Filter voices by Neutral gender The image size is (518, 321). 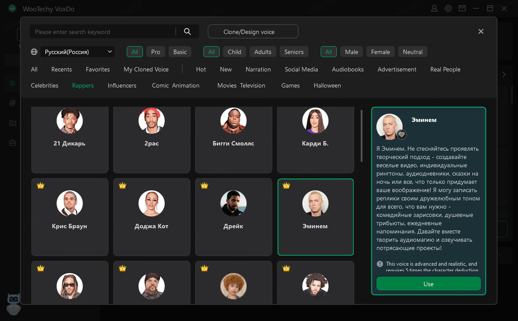pyautogui.click(x=413, y=52)
